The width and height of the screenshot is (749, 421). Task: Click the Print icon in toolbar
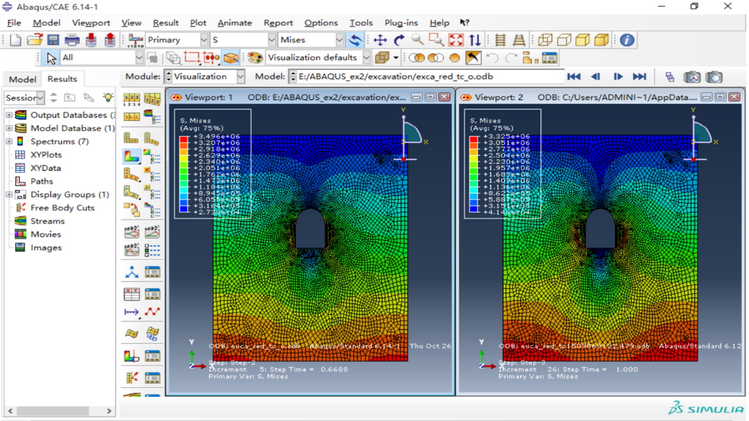coord(72,40)
